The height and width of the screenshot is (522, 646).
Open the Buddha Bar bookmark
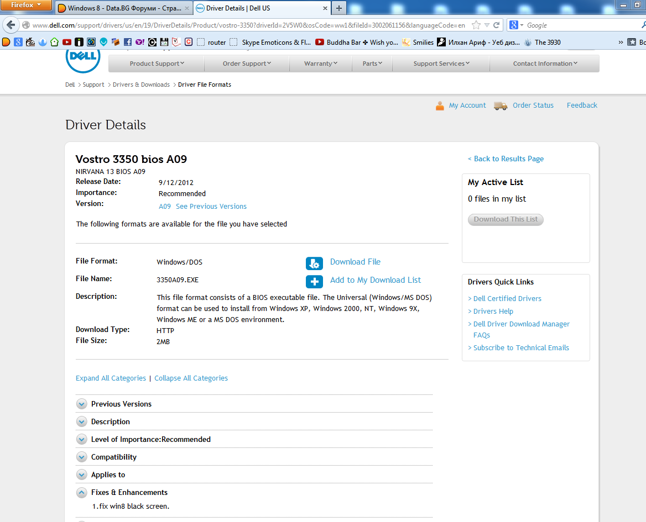[356, 42]
